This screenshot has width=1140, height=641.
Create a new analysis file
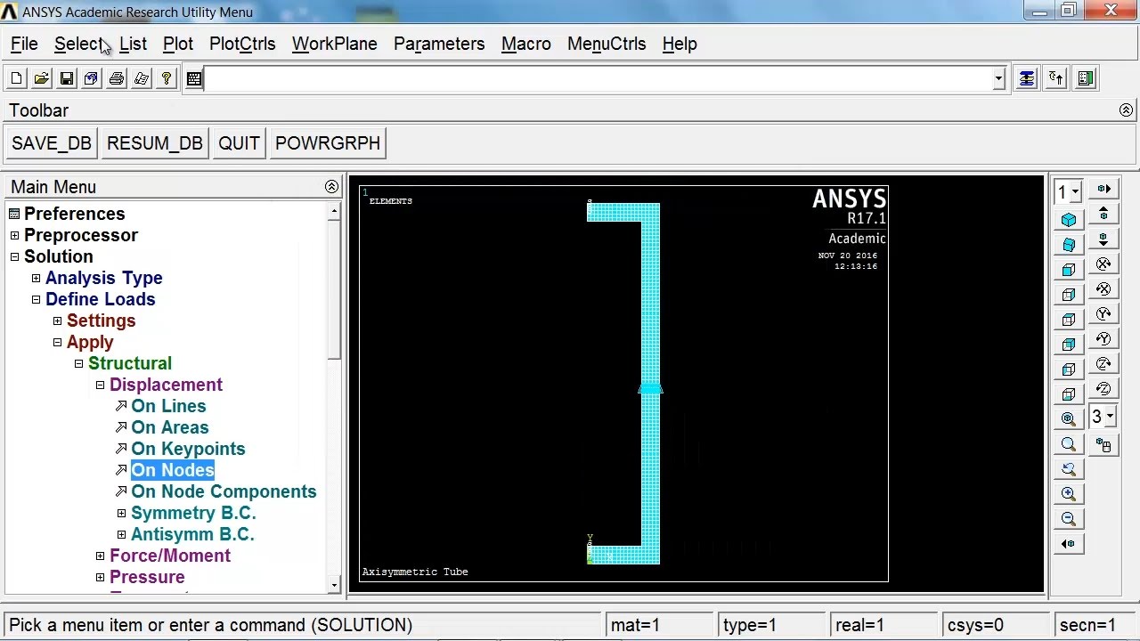[16, 79]
